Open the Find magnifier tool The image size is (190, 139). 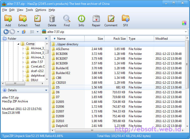click(x=67, y=18)
